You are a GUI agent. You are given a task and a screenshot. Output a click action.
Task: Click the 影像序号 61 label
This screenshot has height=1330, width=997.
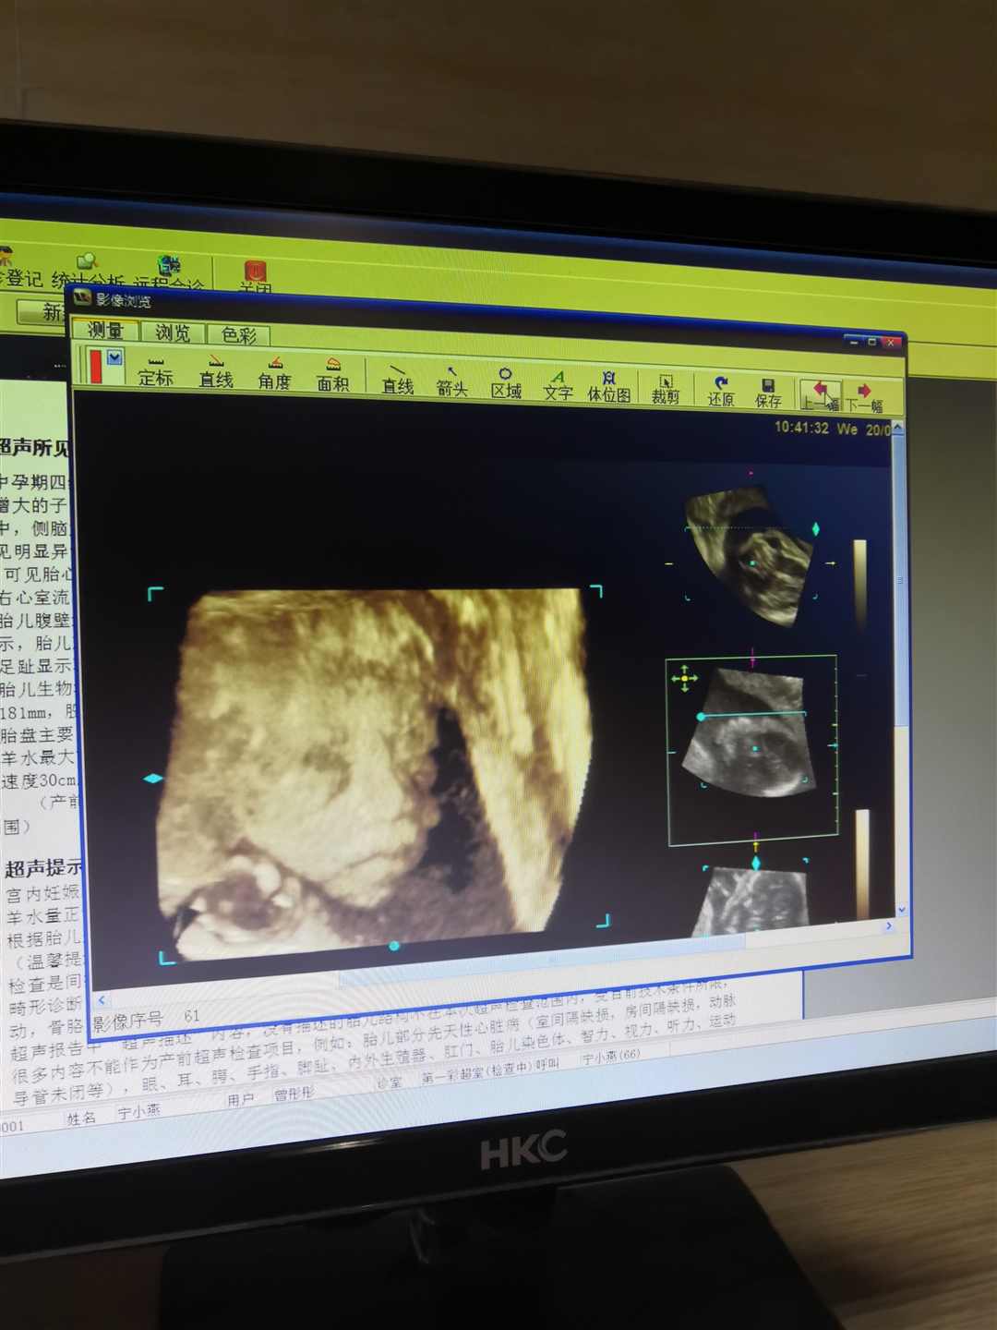(x=146, y=1019)
